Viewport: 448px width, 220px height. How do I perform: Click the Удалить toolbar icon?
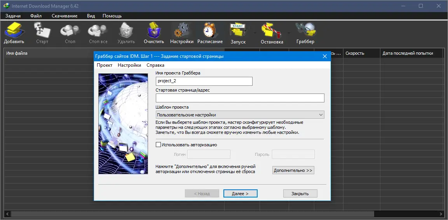[x=126, y=33]
